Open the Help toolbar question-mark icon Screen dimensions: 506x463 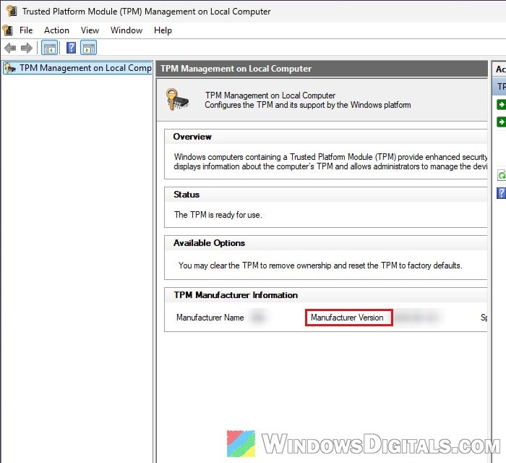click(71, 48)
